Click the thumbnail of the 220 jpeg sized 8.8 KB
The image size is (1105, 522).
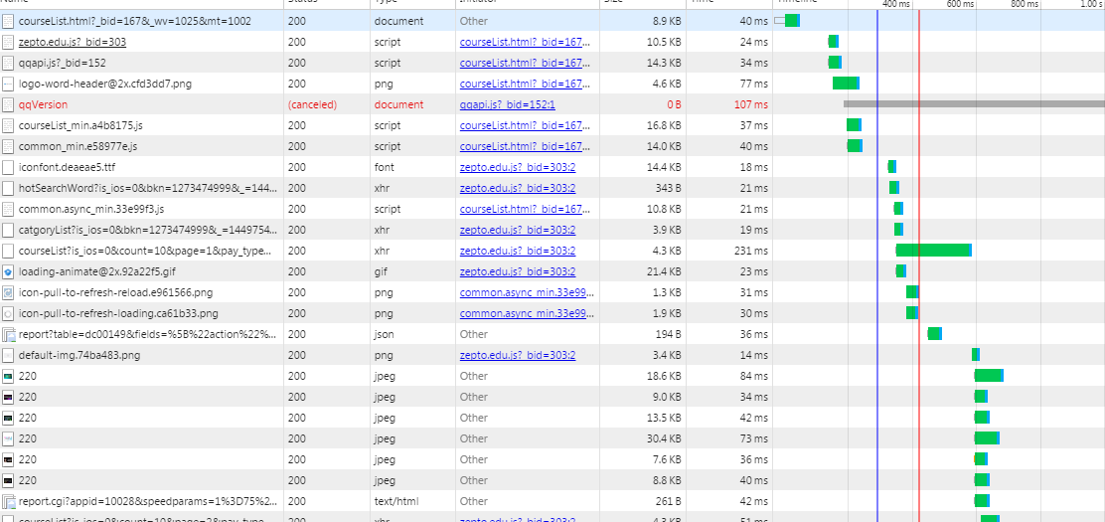tap(8, 480)
